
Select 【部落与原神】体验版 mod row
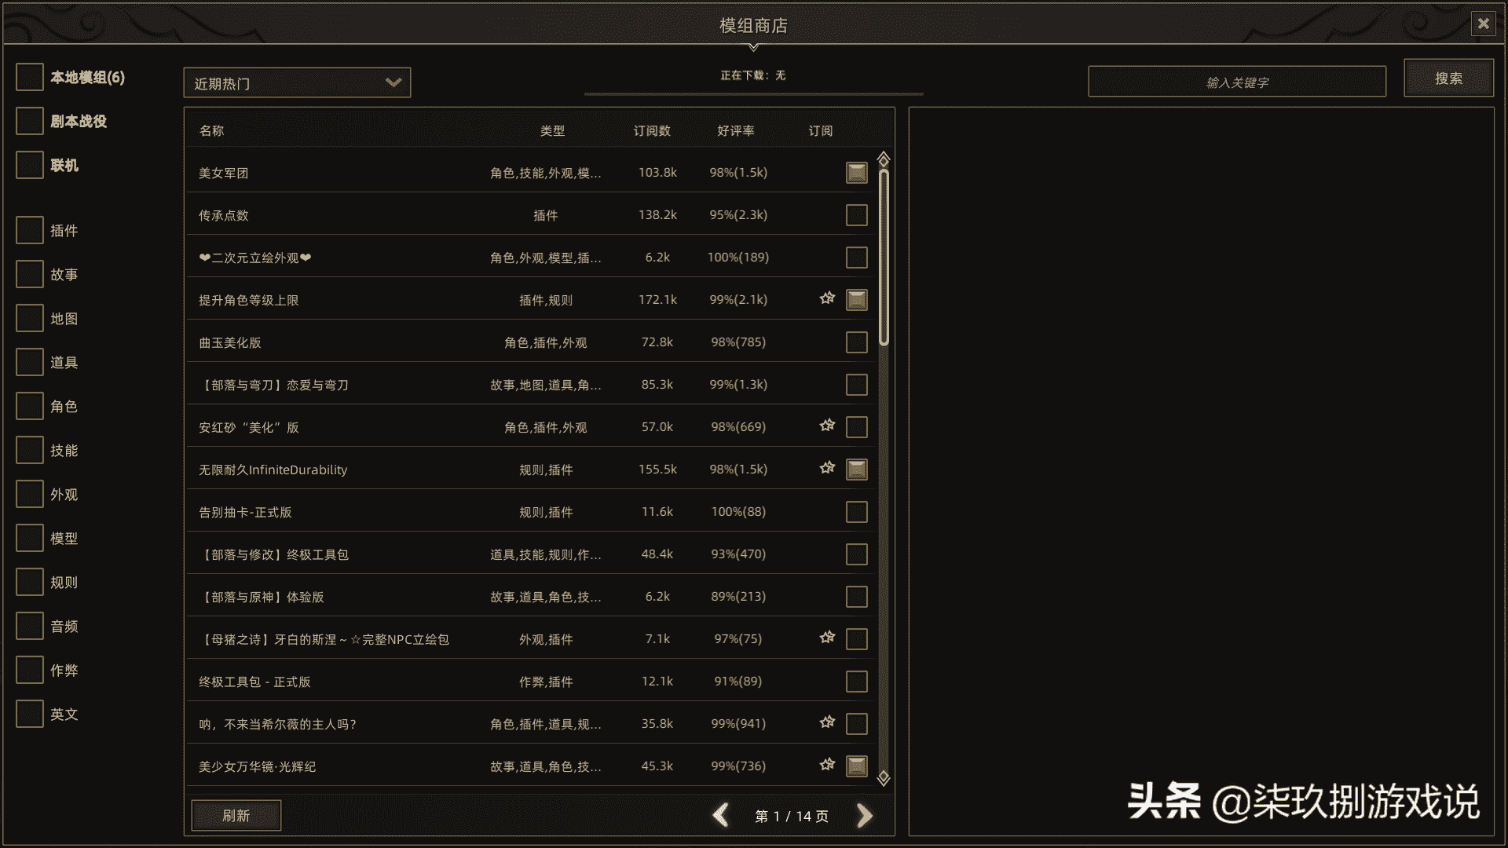coord(531,597)
